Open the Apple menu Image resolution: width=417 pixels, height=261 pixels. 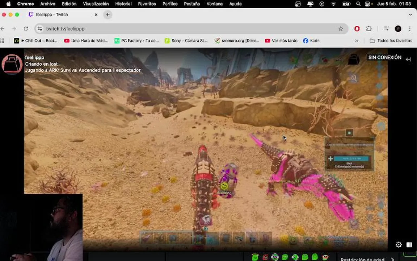[8, 4]
